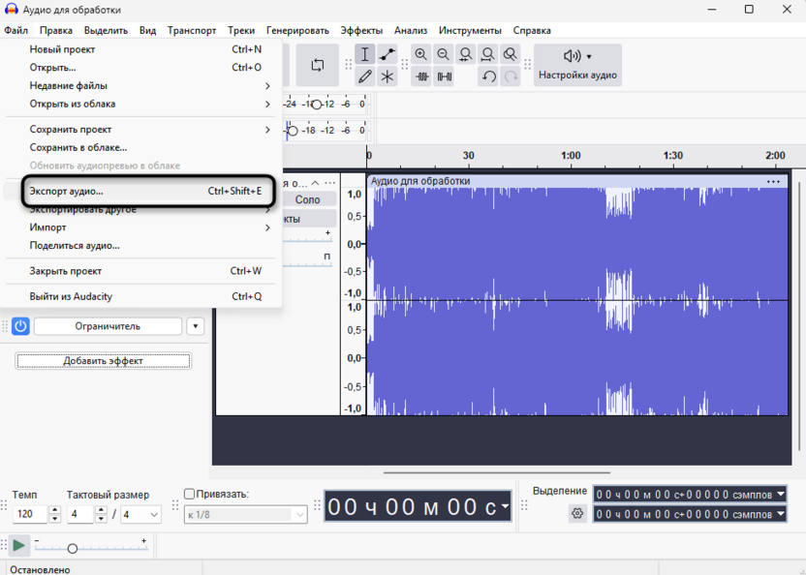
Task: Open the Эффекты menu
Action: click(x=361, y=30)
